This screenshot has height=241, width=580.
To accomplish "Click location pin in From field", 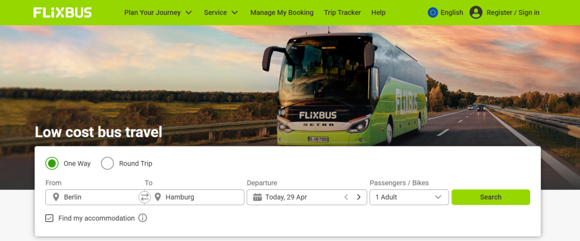I will [56, 197].
